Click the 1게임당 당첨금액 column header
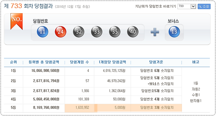The height and width of the screenshot is (116, 216). click(112, 62)
